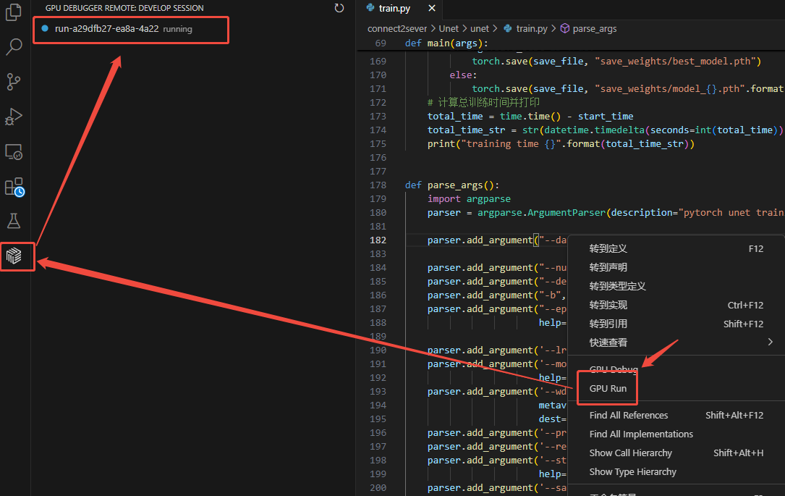Viewport: 785px width, 496px height.
Task: Open the Testing flask icon
Action: click(14, 221)
